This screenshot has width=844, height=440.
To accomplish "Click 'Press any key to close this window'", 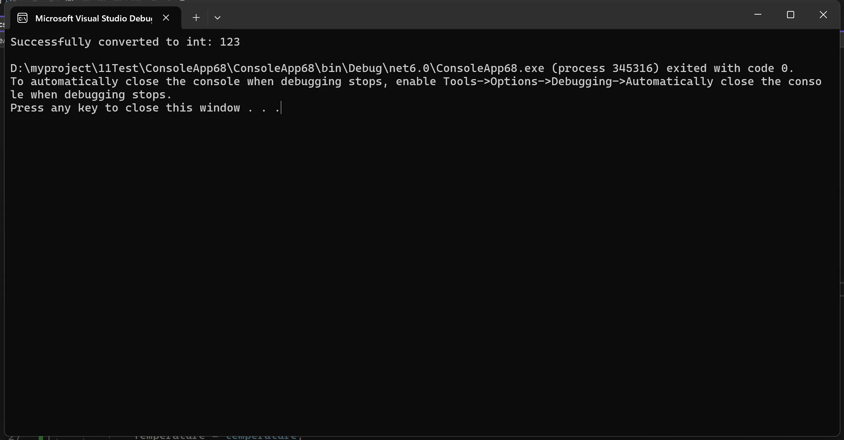I will click(125, 108).
